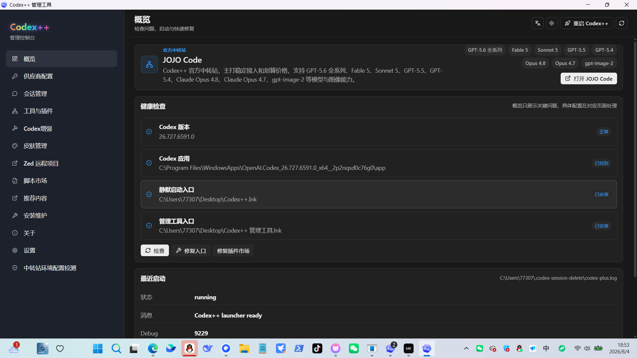The image size is (637, 358).
Task: Open TikTok from the taskbar
Action: pos(317,348)
